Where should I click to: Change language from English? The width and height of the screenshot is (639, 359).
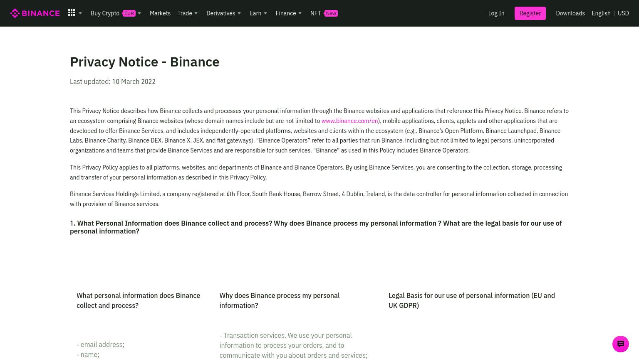pos(601,13)
